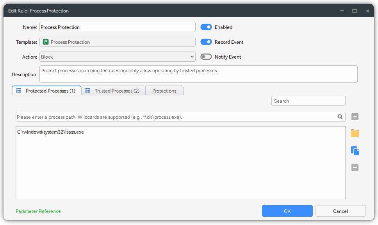
Task: Click the minus icon to remove entry
Action: point(355,168)
